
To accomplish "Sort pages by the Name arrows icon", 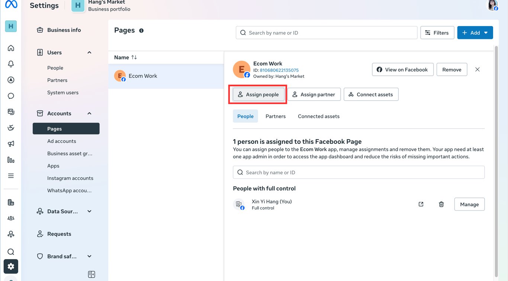I will (134, 57).
